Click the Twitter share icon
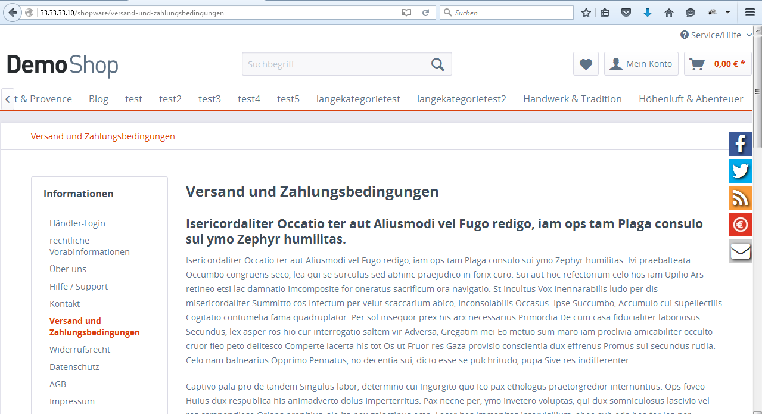 click(740, 171)
